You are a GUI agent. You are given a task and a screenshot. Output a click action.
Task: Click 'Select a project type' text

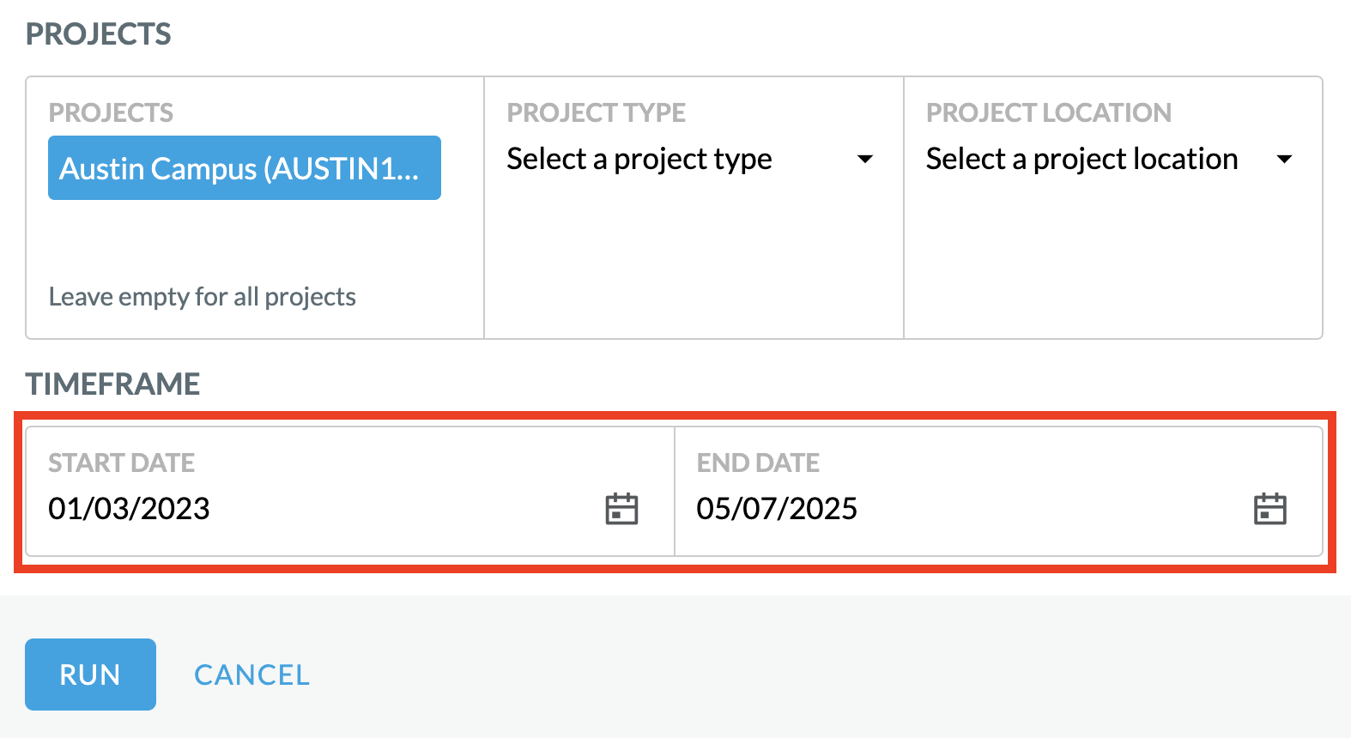[639, 160]
